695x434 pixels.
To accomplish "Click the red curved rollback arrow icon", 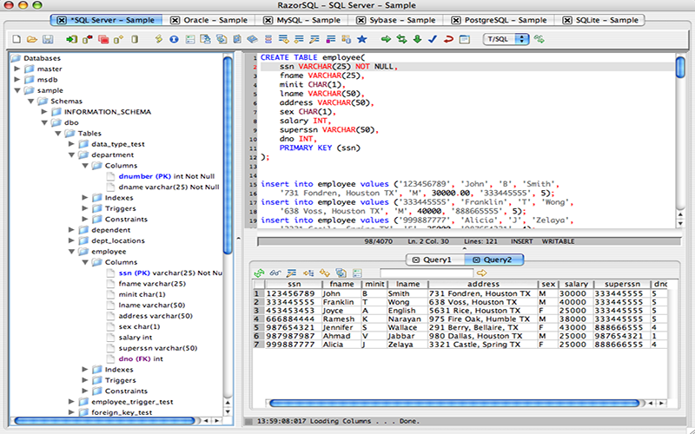I will click(448, 39).
